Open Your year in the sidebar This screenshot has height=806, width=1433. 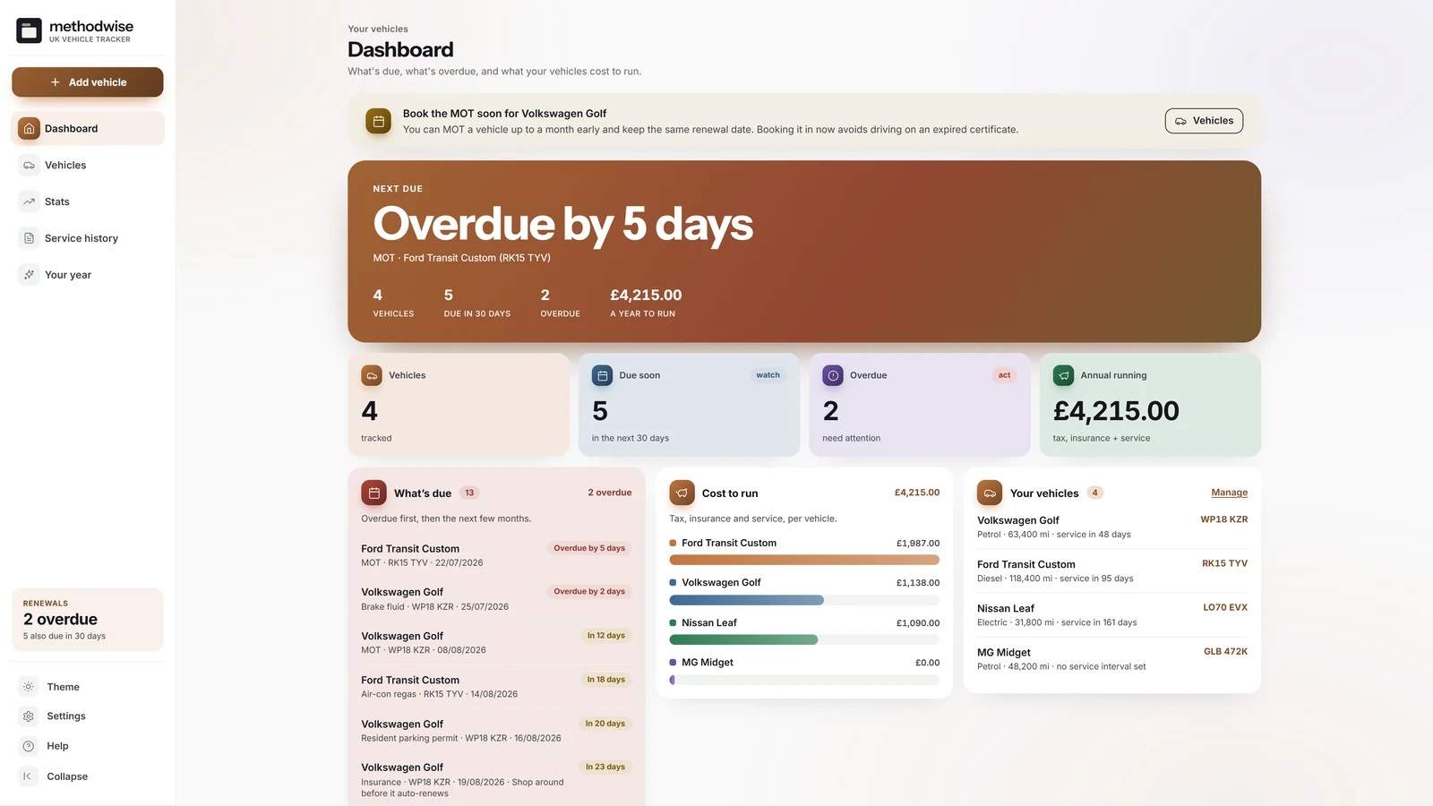pos(88,275)
